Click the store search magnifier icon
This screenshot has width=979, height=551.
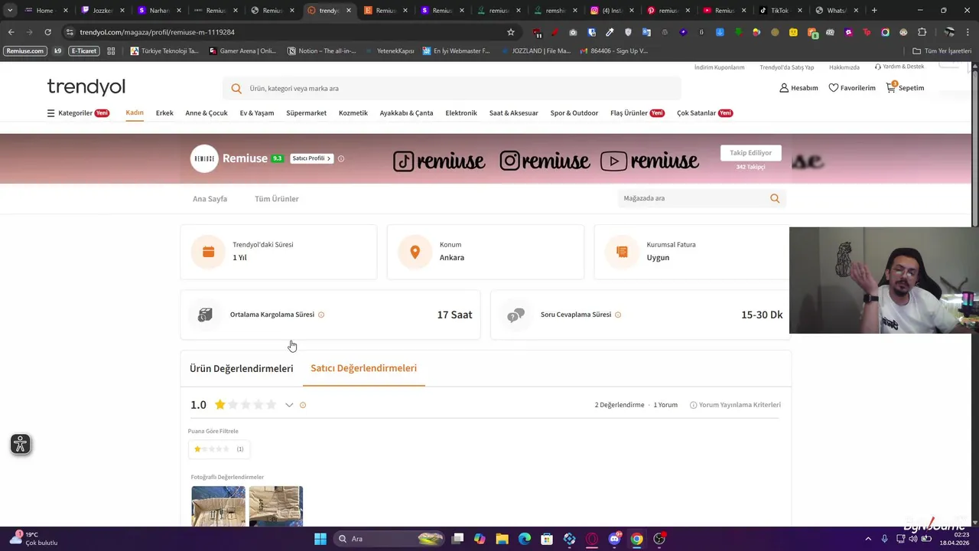click(775, 198)
